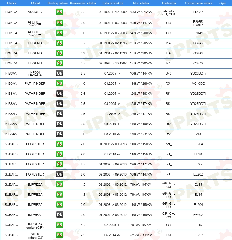Select the engine code cell F20B5, F20B7
Screen dimensions: 232x240
[198, 23]
